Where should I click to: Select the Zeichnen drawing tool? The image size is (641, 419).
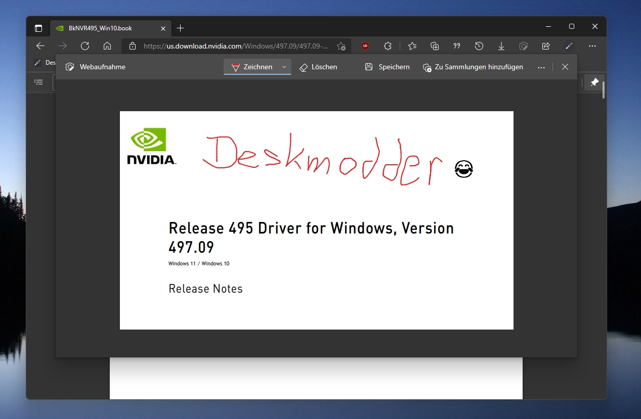coord(252,67)
